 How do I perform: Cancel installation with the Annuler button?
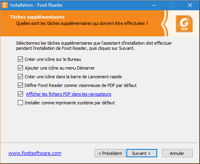coord(177,153)
